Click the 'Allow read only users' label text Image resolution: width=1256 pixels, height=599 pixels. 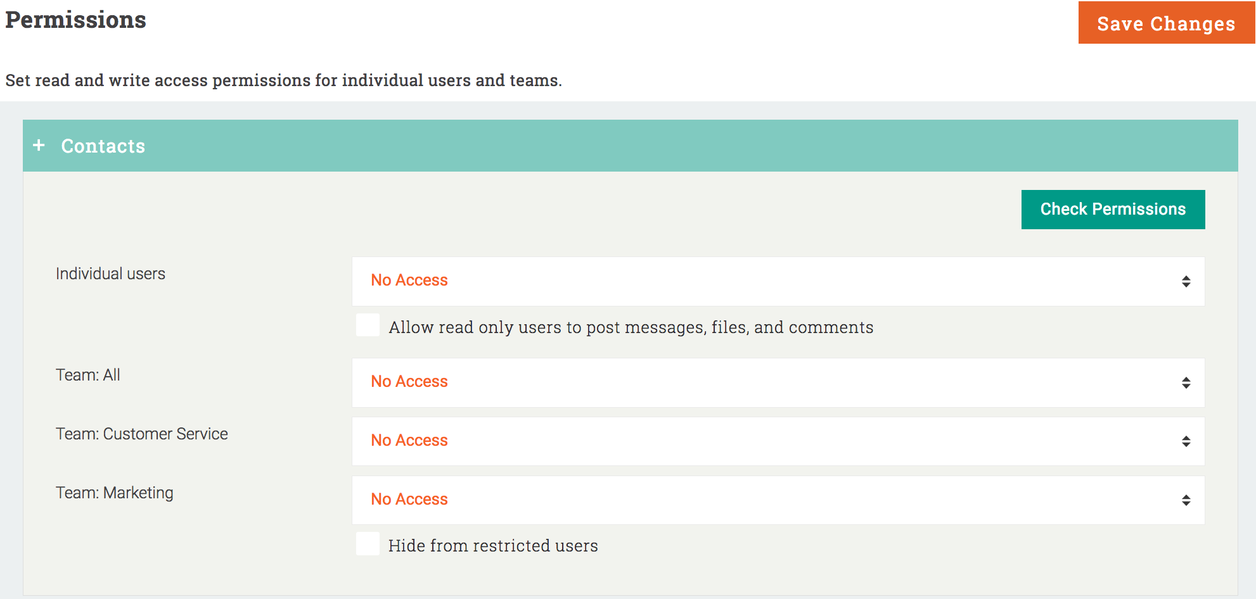click(631, 327)
